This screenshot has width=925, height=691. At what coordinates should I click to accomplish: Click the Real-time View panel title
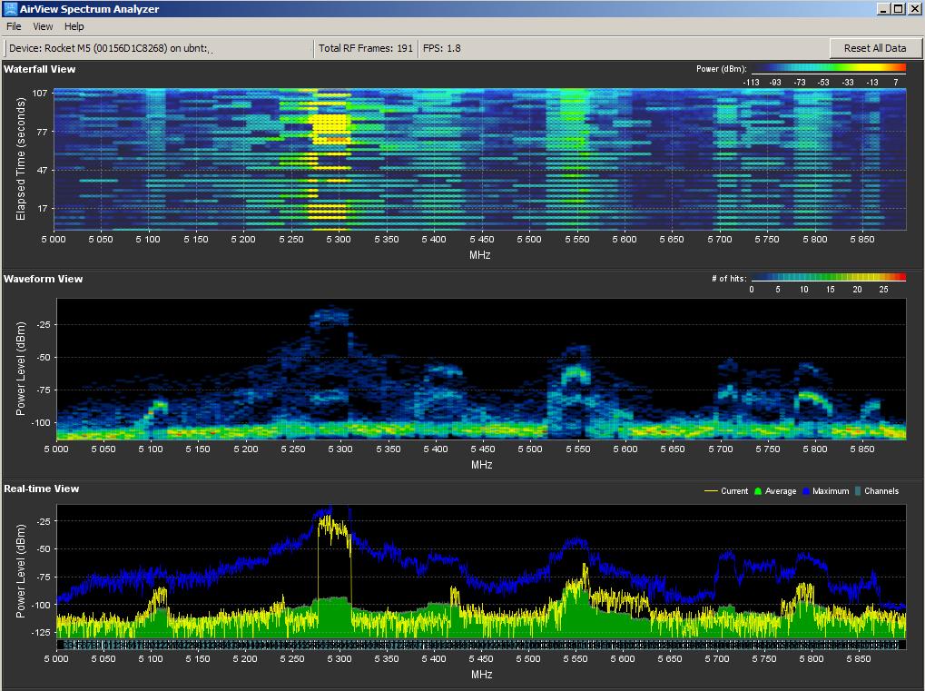pos(42,489)
